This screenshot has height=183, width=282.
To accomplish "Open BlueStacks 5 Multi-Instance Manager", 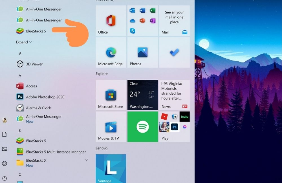I will (51, 152).
